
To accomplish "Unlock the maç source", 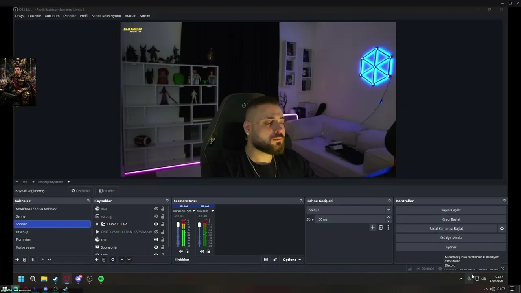I will [163, 209].
